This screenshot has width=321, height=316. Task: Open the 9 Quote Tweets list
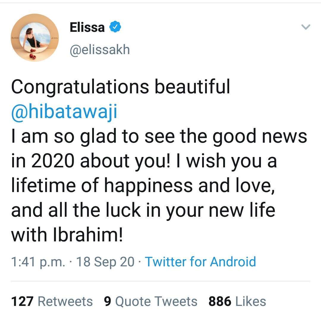coord(151,301)
